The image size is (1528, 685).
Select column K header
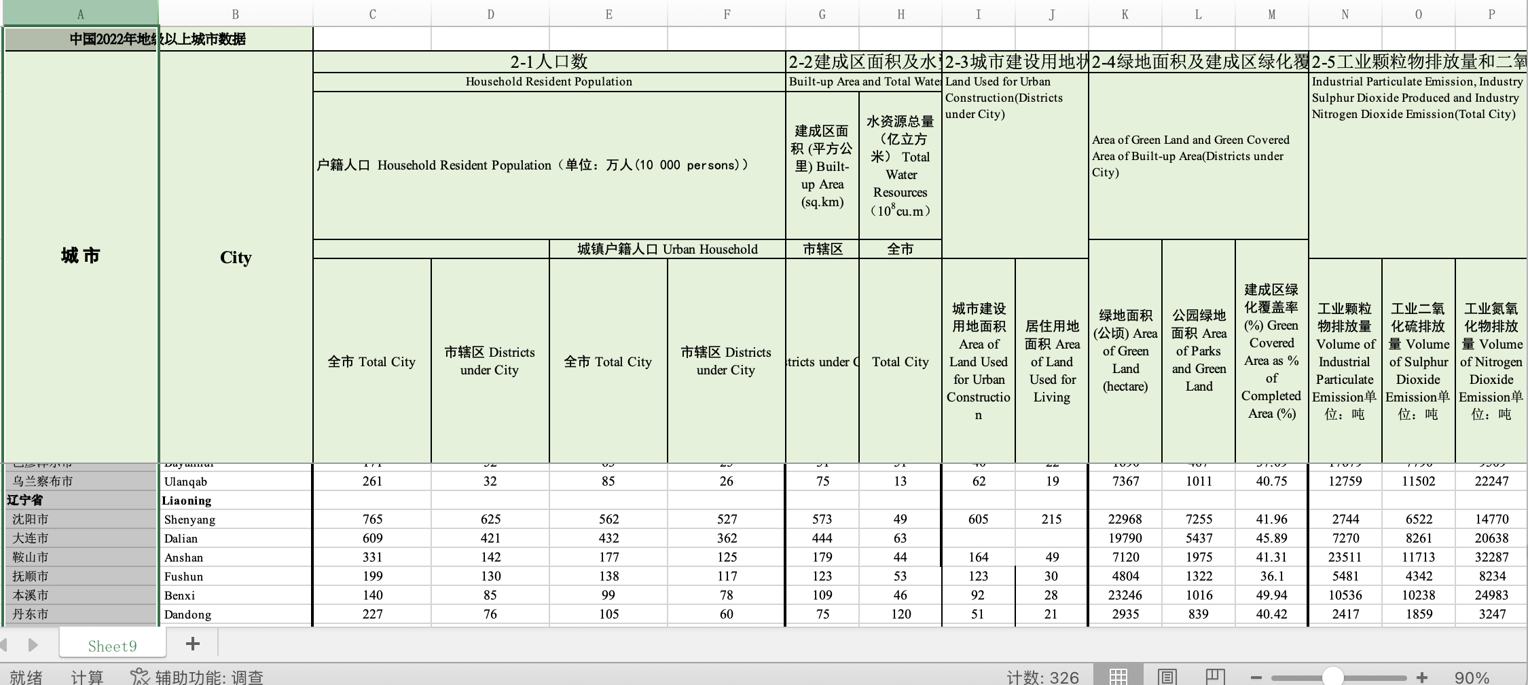click(x=1125, y=14)
